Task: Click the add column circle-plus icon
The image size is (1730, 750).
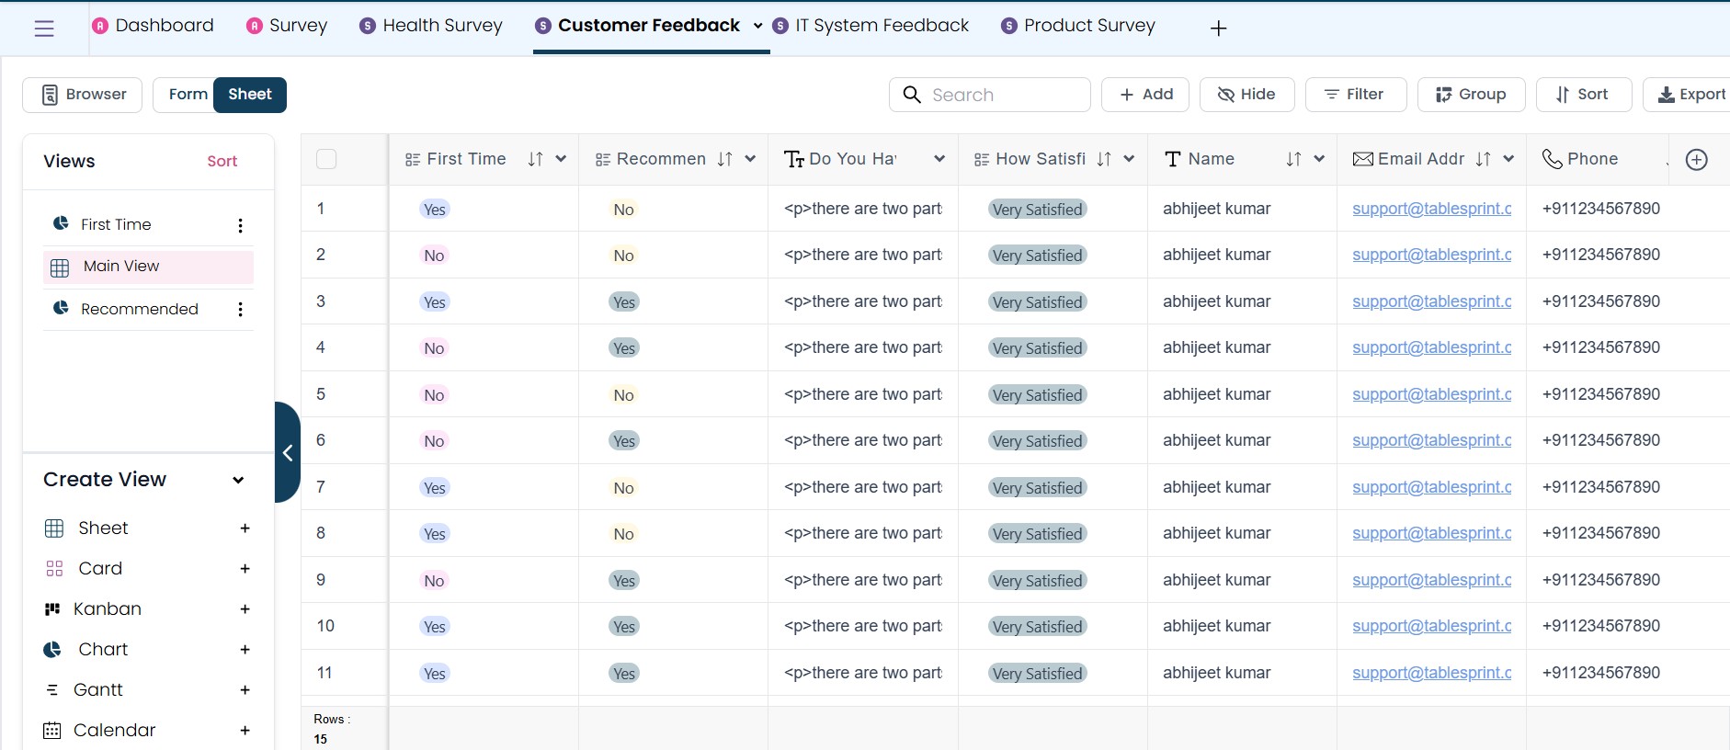Action: click(x=1696, y=160)
